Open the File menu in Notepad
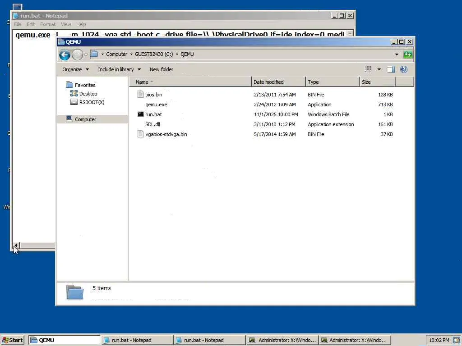 18,24
